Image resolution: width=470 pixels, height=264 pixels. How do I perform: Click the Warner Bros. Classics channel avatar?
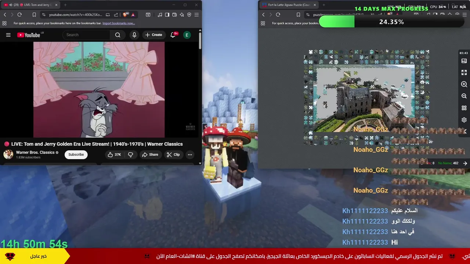(x=8, y=154)
